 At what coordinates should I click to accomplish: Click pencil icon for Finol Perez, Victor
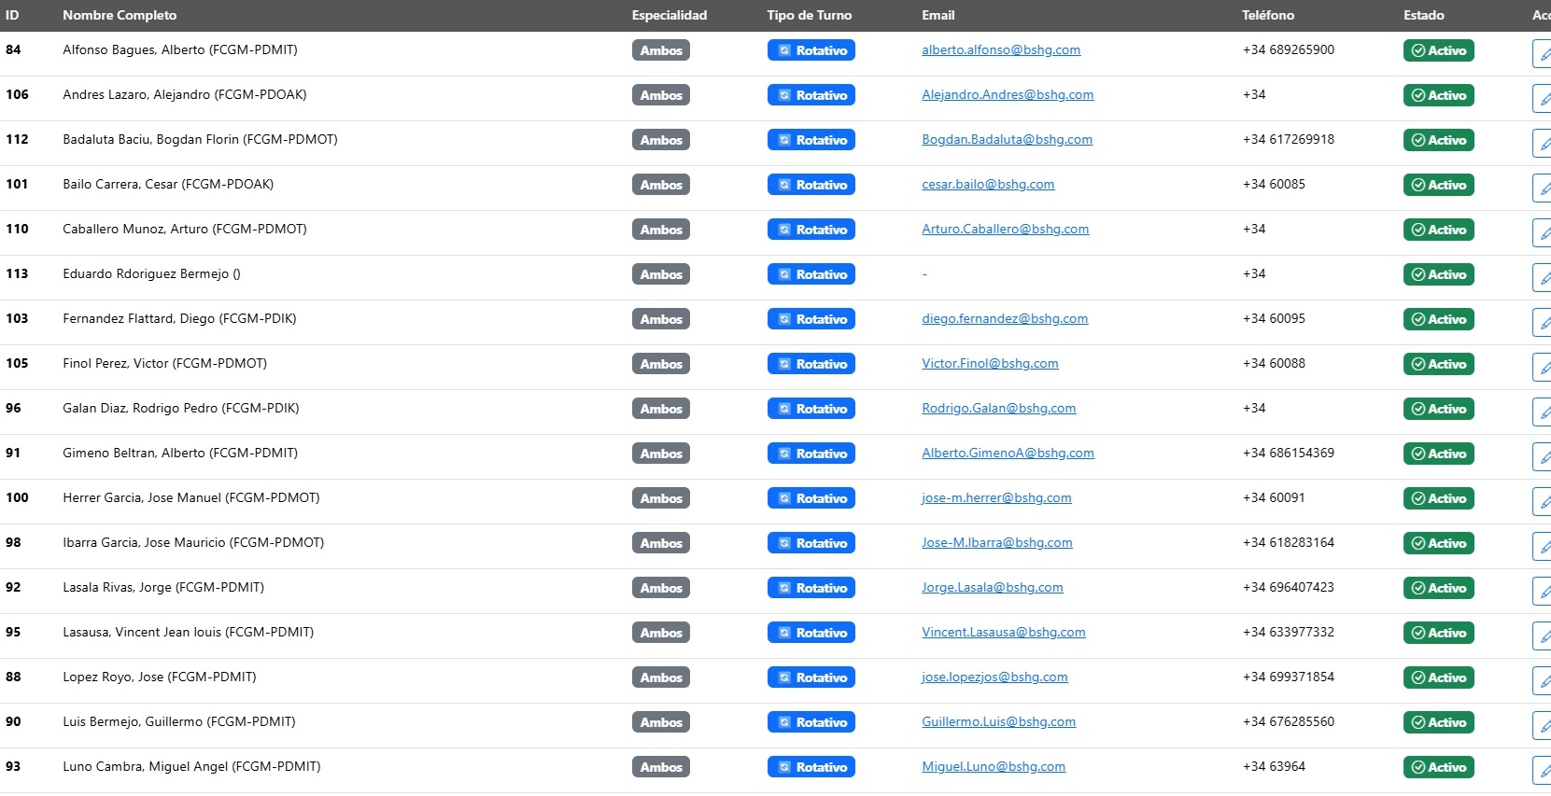1543,368
